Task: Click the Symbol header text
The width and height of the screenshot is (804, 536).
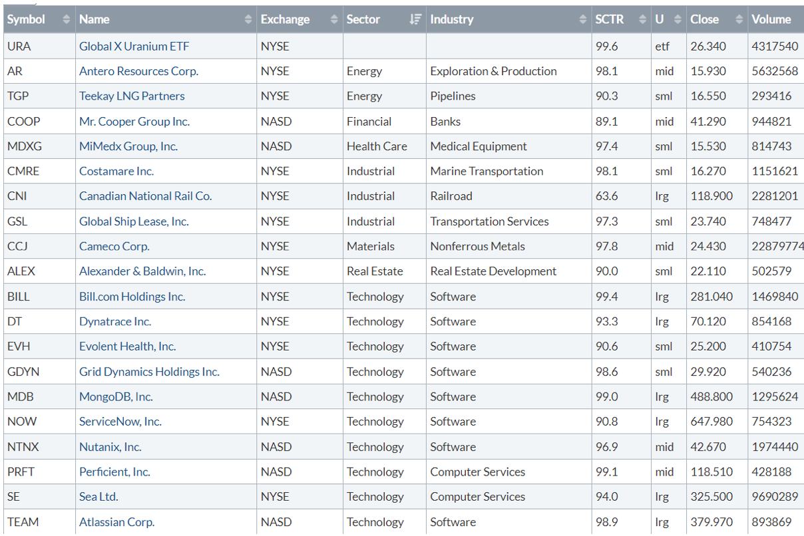Action: pos(26,20)
